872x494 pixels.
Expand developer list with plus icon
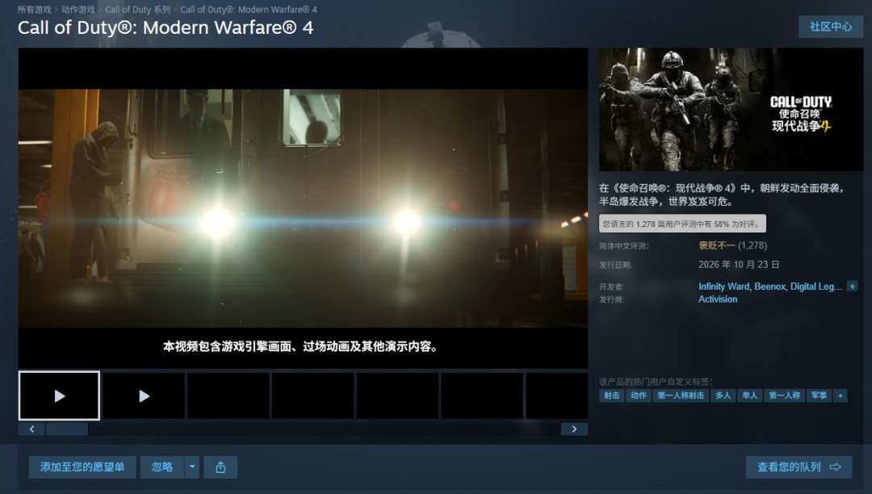852,287
